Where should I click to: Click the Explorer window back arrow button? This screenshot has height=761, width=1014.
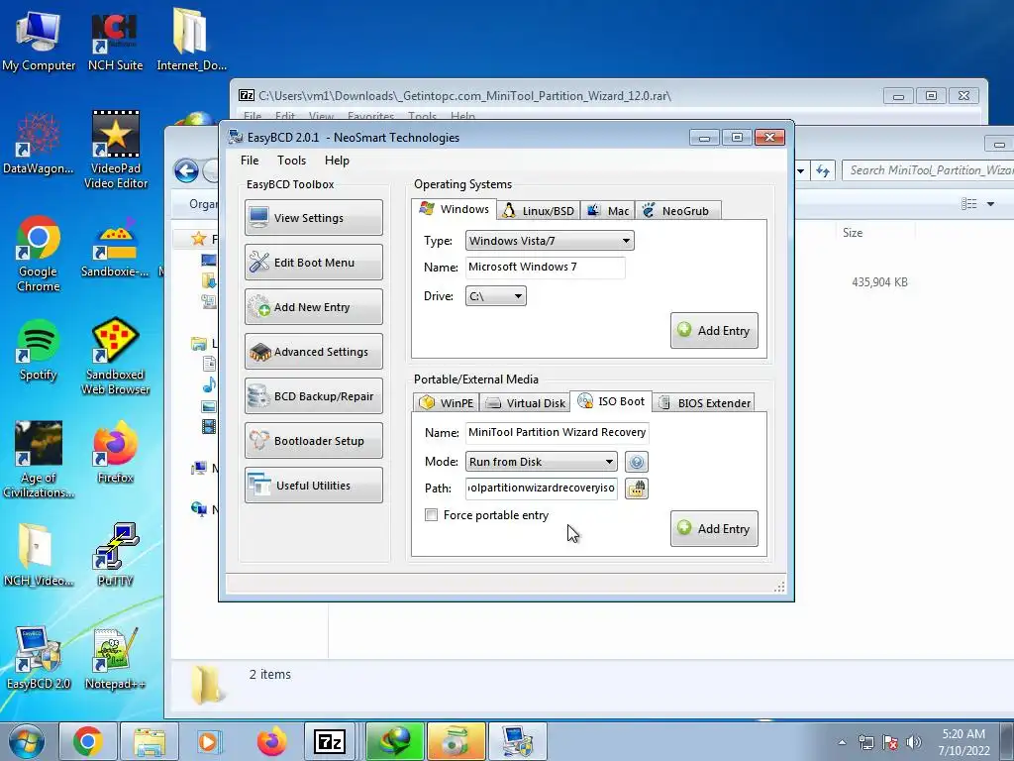click(x=186, y=170)
